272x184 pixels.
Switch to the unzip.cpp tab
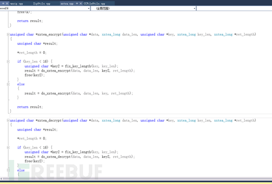click(x=17, y=3)
